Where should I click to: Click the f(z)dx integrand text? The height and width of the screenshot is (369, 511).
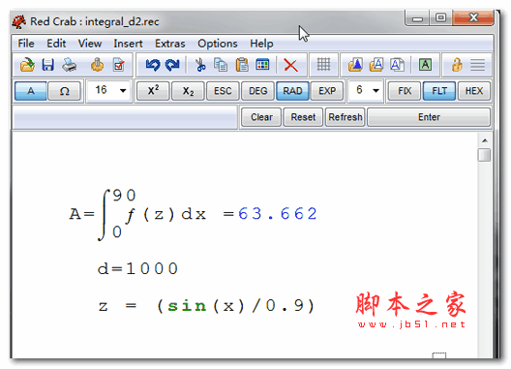point(165,215)
